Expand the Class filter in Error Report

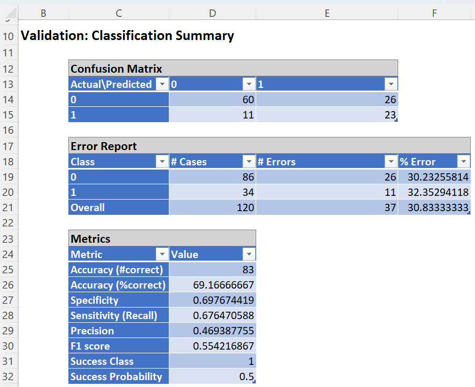point(162,162)
